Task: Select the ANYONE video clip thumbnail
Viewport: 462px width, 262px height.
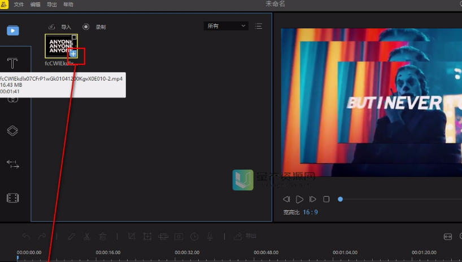Action: click(62, 46)
